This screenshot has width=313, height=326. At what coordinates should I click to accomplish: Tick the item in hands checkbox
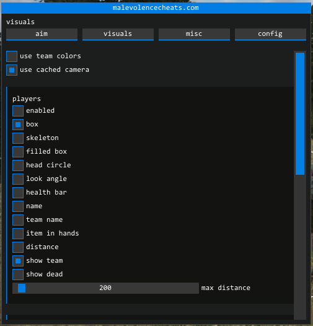tap(18, 234)
